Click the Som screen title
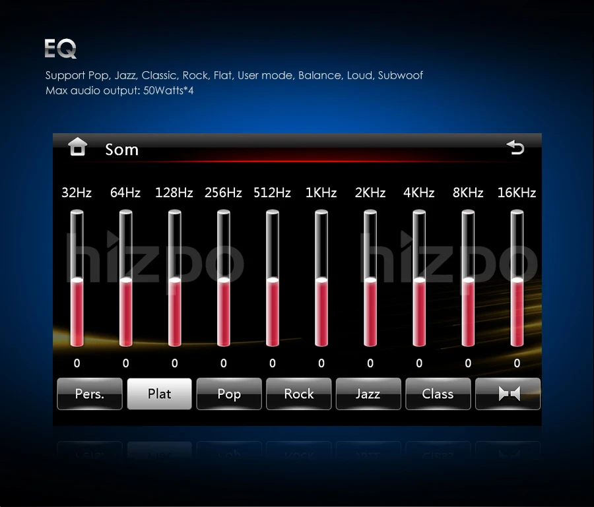594x507 pixels. click(x=121, y=150)
